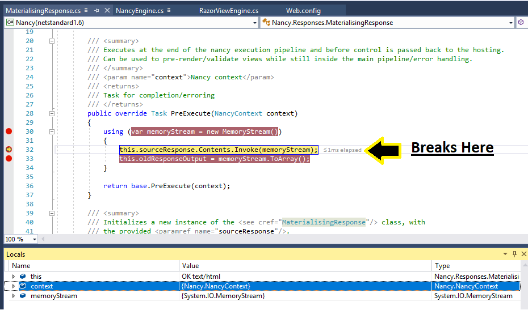Collapse the summary comment at line 20
Viewport: 528px width, 310px height.
tap(52, 41)
